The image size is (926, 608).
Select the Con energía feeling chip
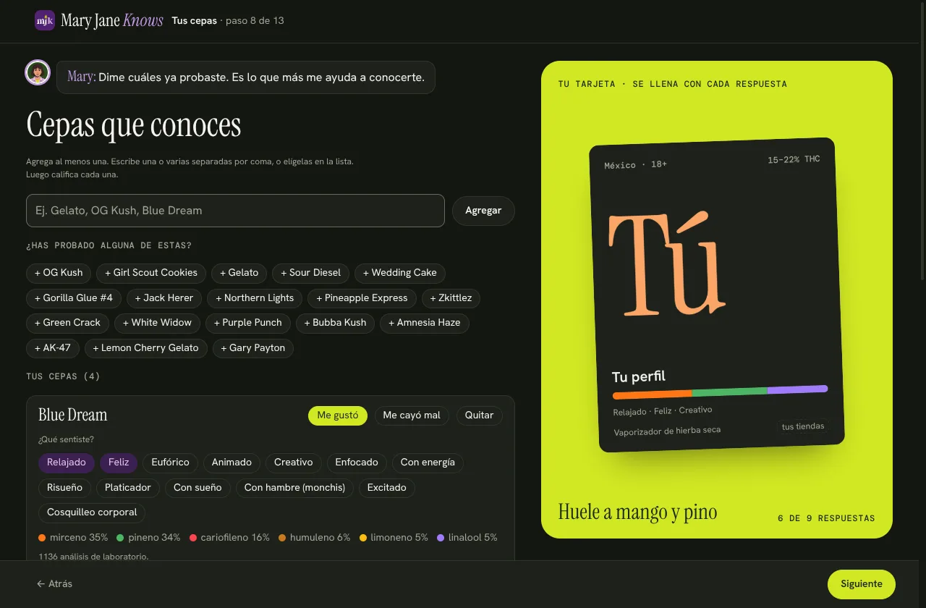[x=428, y=463]
